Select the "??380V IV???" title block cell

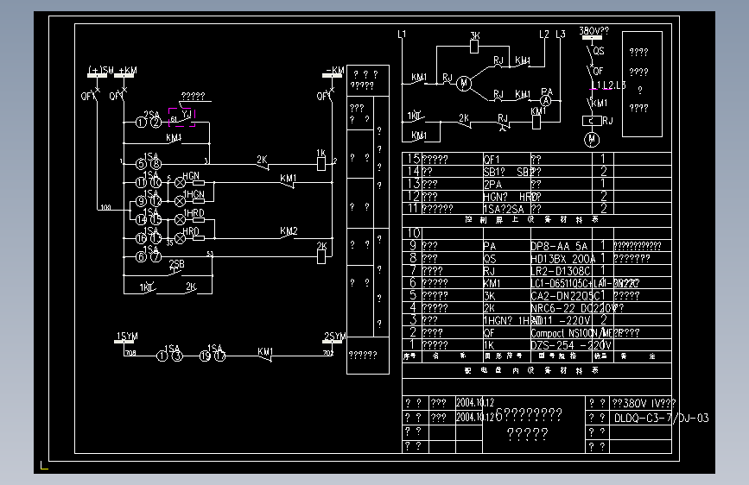644,403
